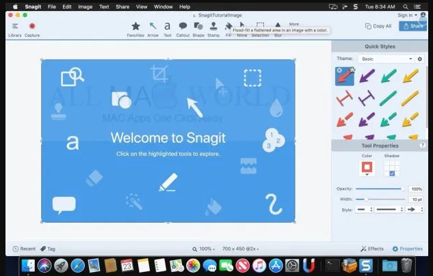Image resolution: width=433 pixels, height=276 pixels.
Task: Open the Library panel
Action: 15,29
